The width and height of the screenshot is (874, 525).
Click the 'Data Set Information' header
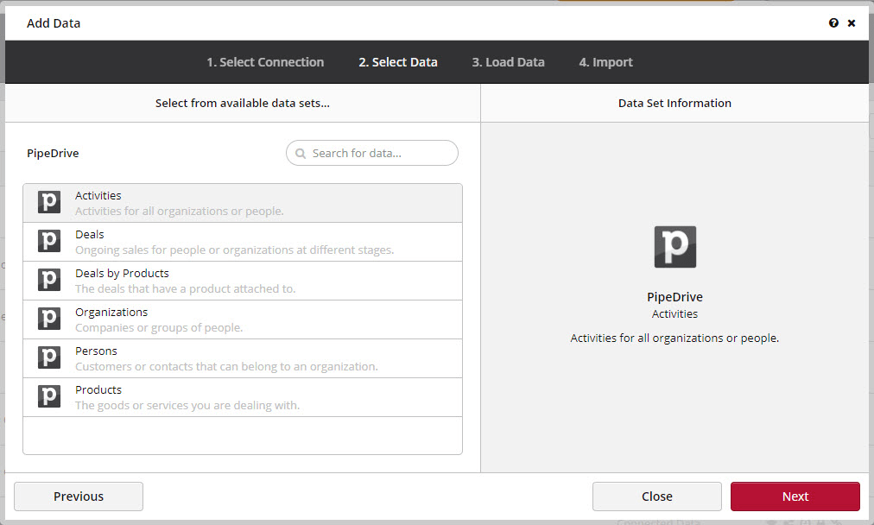pos(674,103)
